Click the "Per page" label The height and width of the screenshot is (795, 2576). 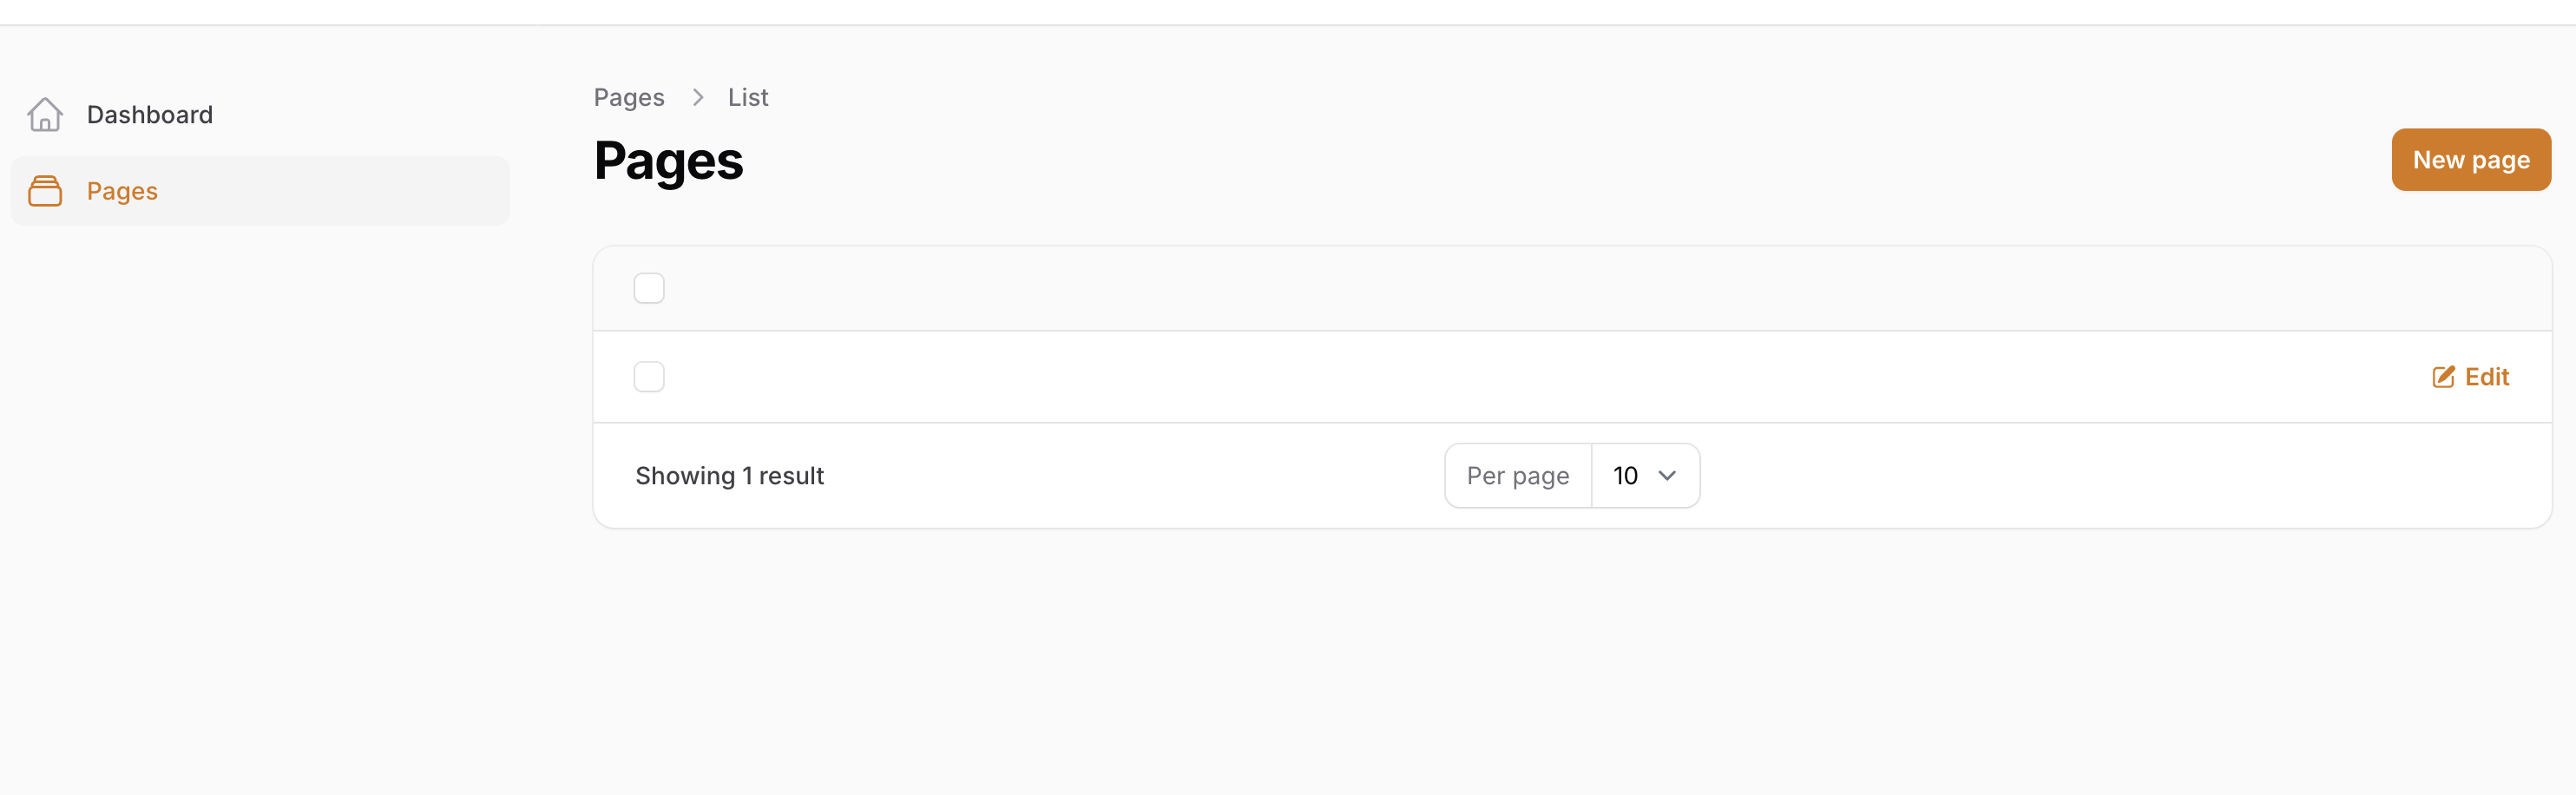[1518, 476]
